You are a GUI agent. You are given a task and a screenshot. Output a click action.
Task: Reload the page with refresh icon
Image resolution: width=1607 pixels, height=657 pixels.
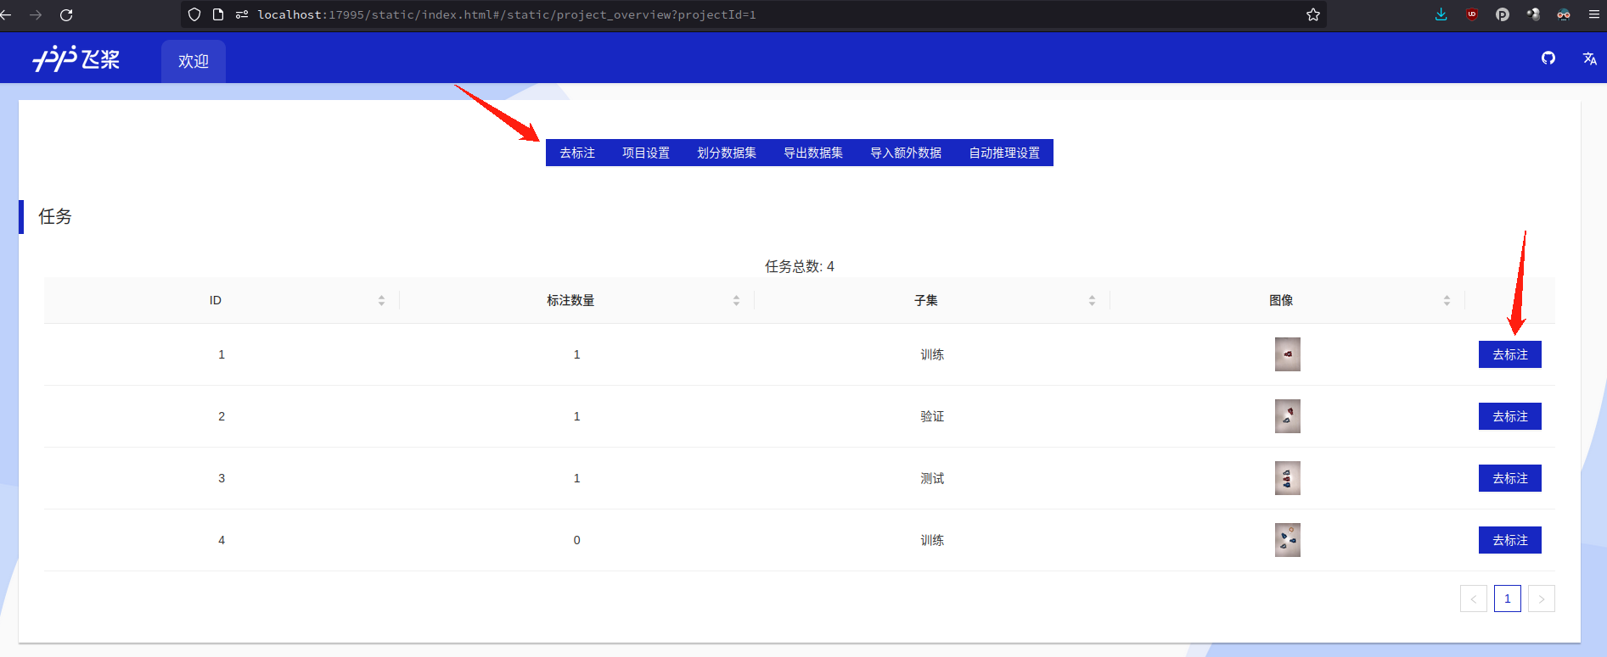click(66, 14)
